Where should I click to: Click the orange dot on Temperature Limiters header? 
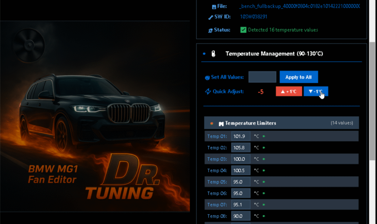(212, 124)
